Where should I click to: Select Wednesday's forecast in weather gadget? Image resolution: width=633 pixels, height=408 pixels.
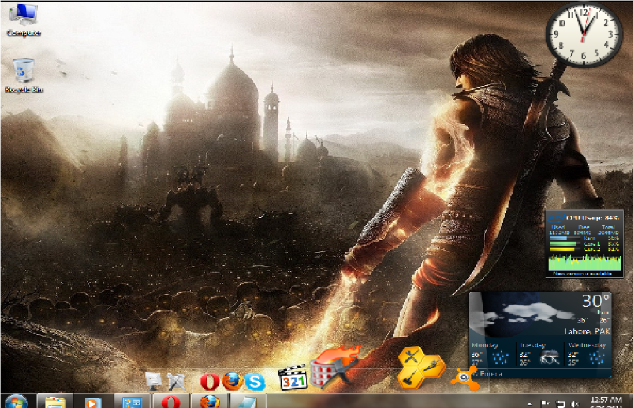click(x=588, y=354)
